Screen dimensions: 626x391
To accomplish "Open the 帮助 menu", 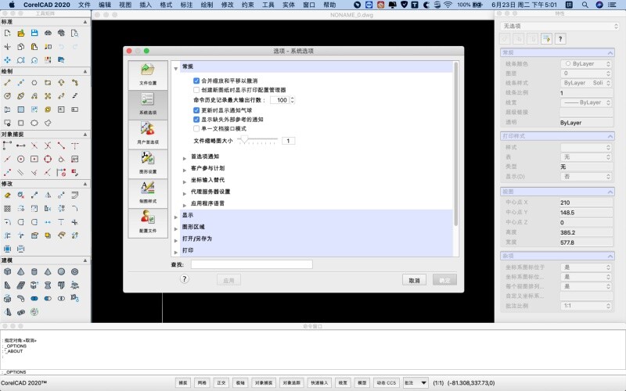I will (329, 5).
